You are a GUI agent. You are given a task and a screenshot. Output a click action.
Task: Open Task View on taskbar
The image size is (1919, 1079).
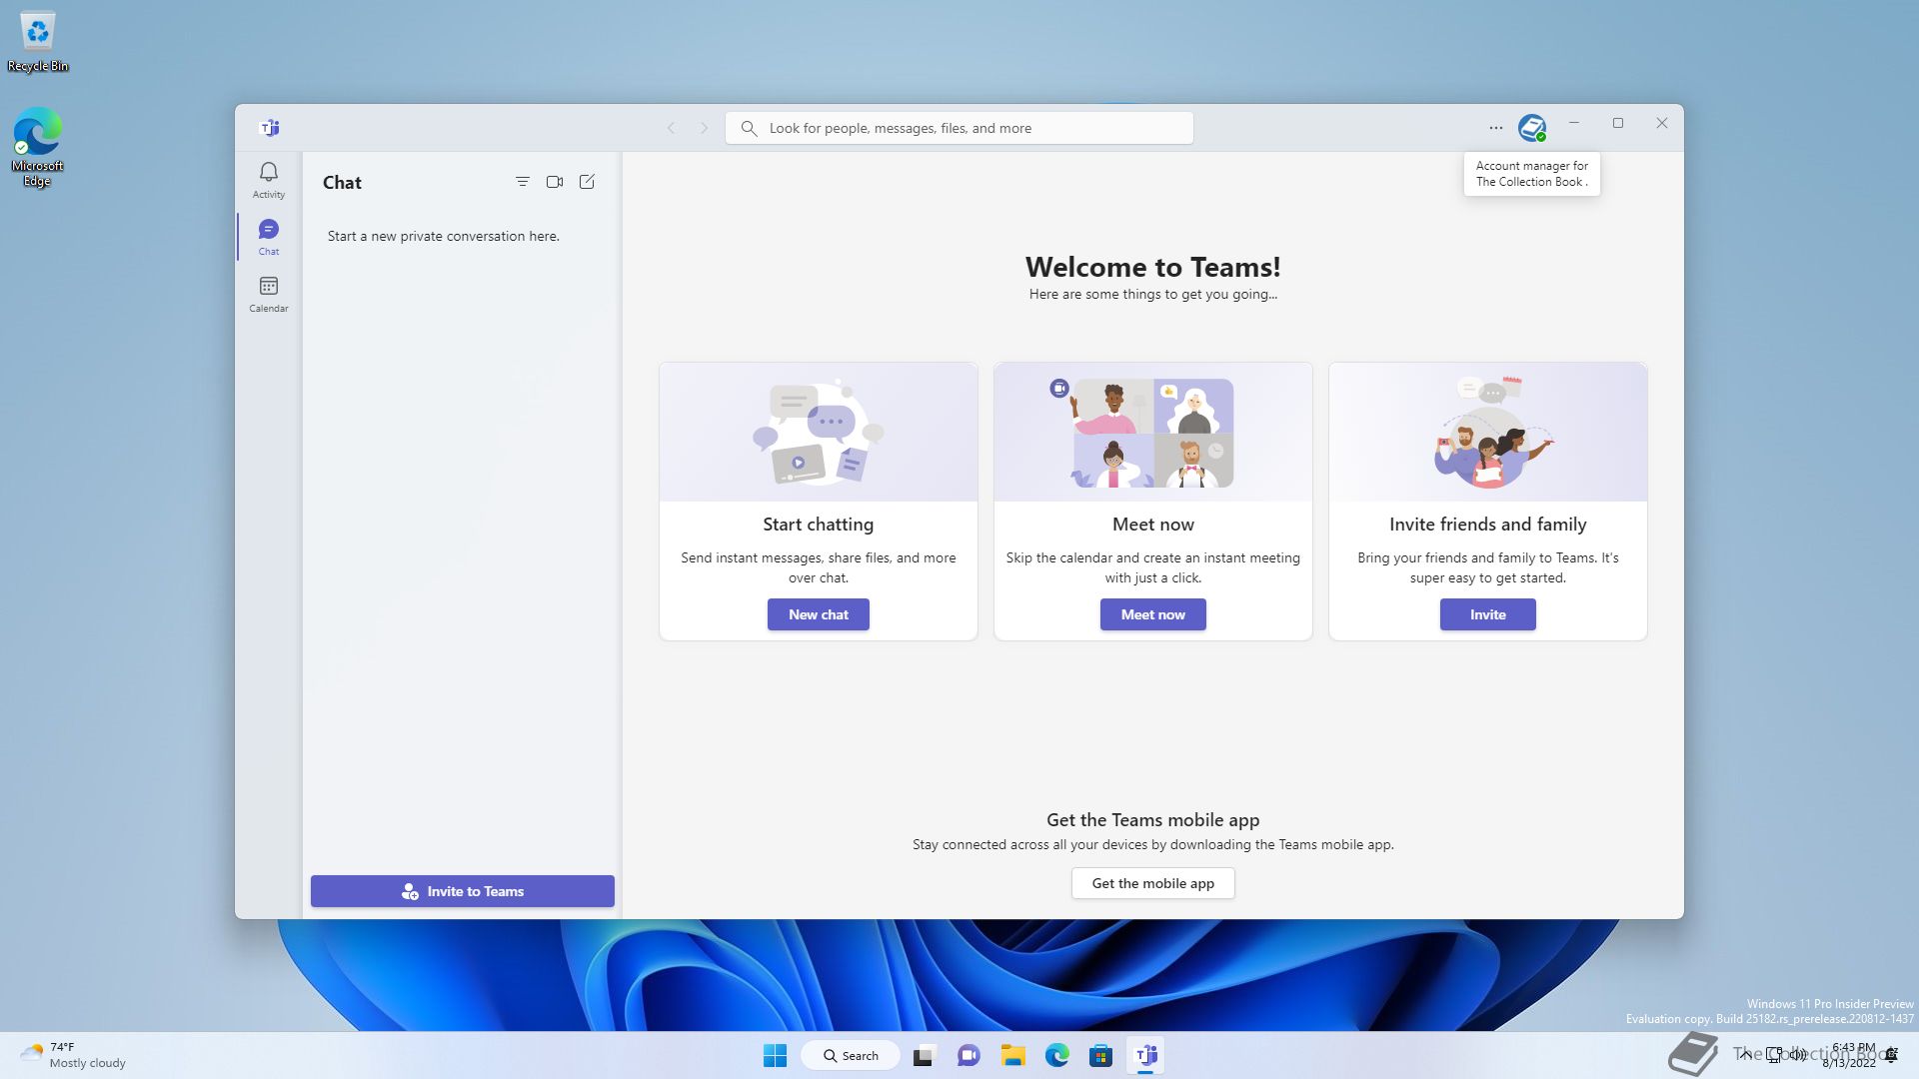coord(924,1055)
